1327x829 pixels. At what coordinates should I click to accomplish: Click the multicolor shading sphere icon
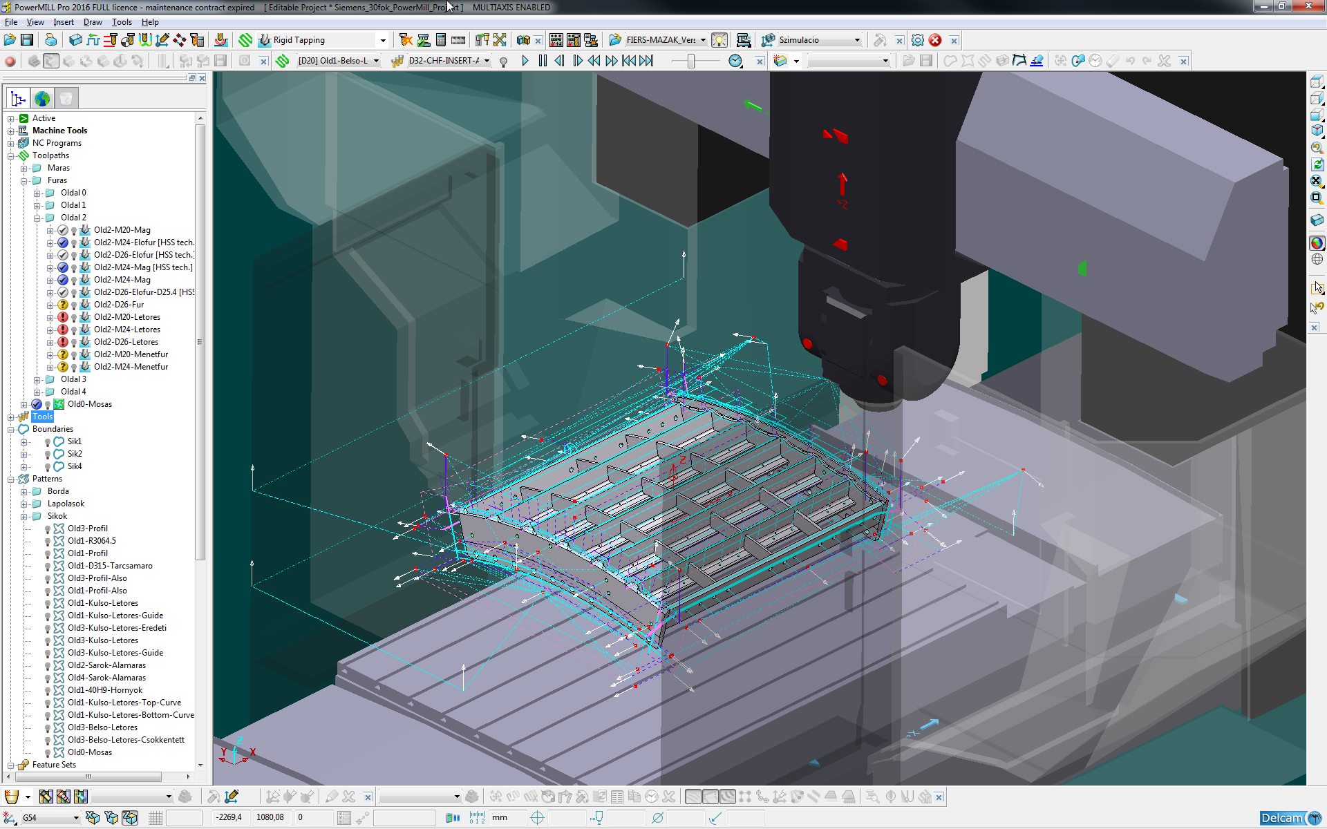pyautogui.click(x=1317, y=242)
